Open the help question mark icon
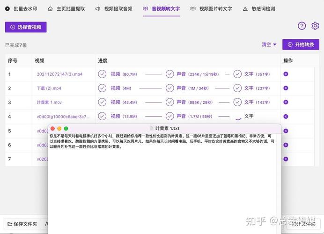Screen dimensions: 324x234 [302, 26]
